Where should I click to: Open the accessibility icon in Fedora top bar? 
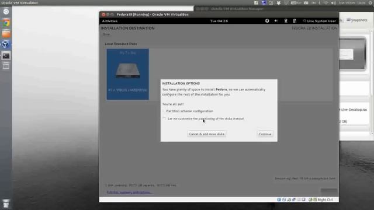point(267,21)
